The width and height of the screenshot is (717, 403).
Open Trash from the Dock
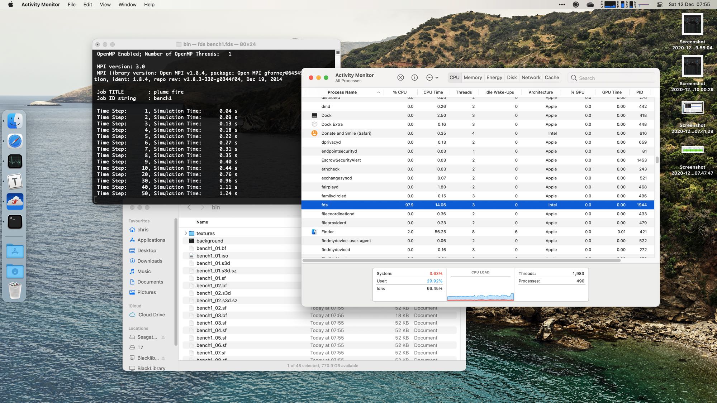point(15,291)
